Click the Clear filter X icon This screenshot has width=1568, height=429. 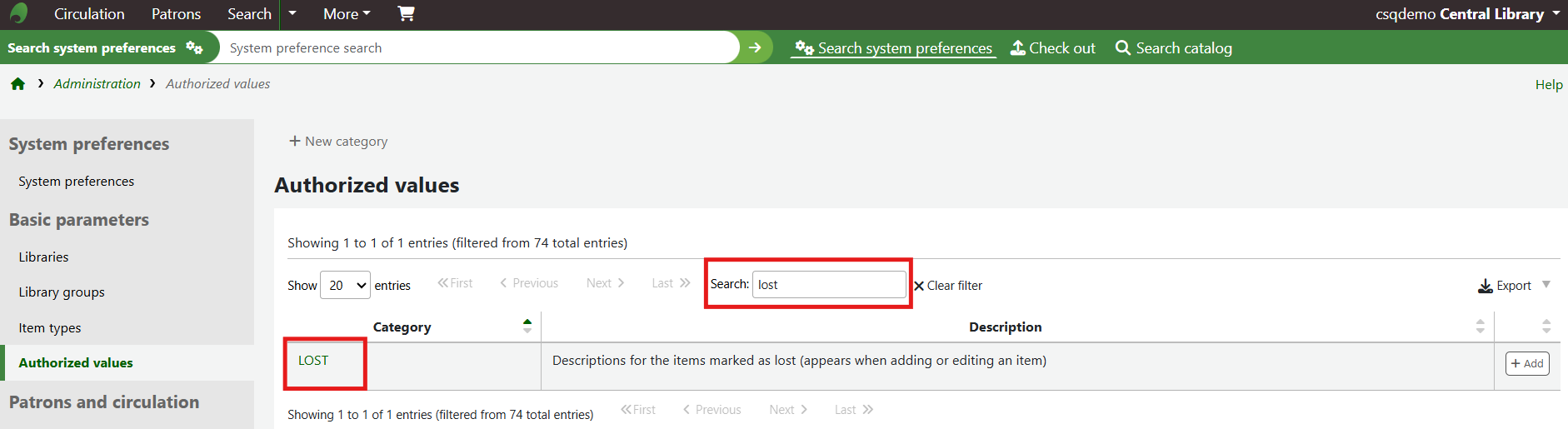(x=919, y=286)
